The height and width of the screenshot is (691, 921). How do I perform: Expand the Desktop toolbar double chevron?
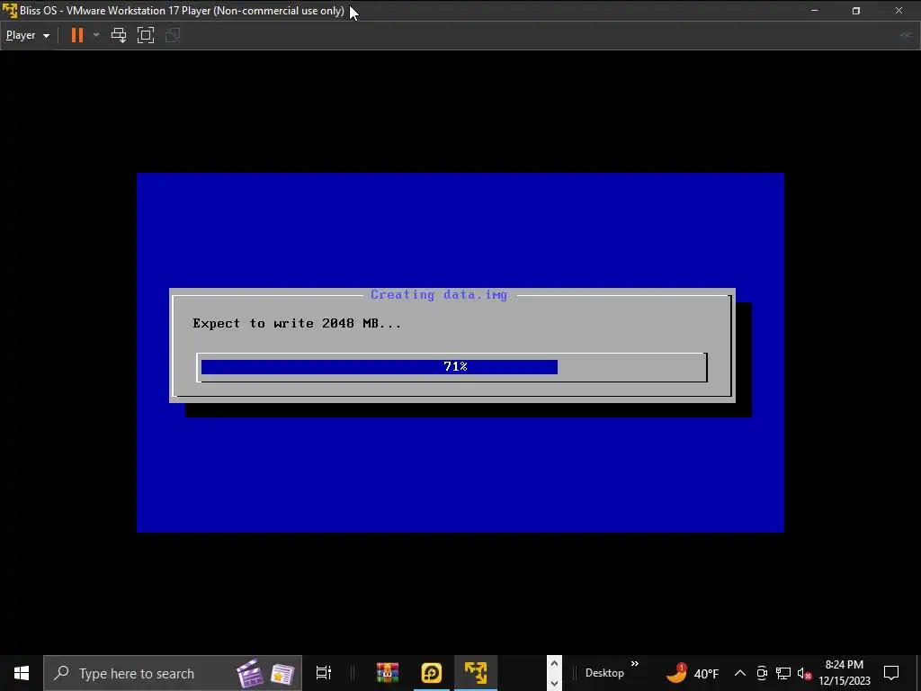[x=635, y=664]
